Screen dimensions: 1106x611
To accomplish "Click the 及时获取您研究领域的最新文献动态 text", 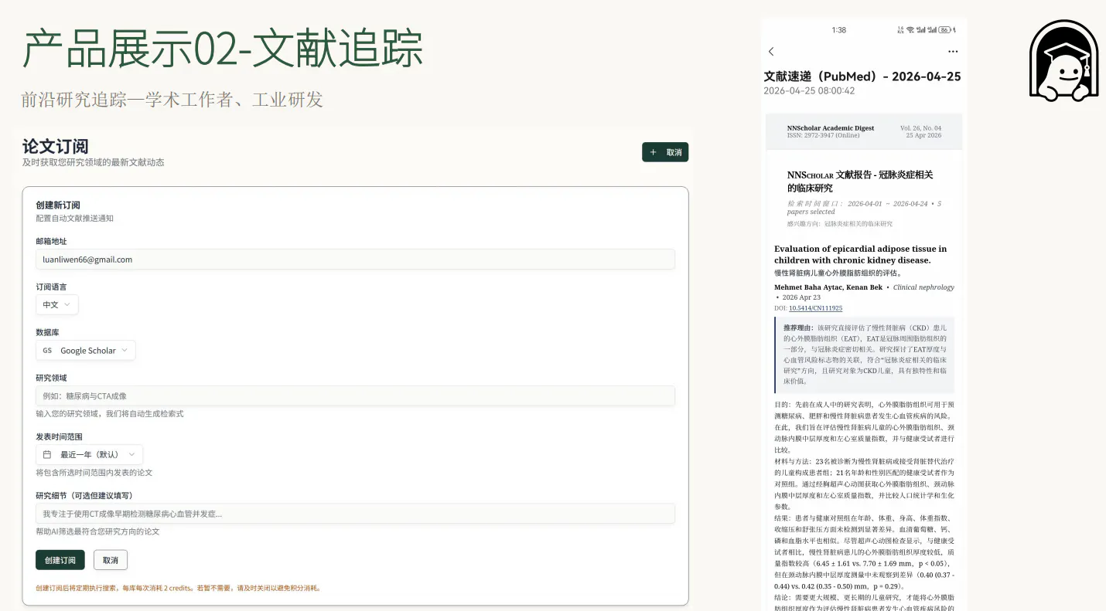I will tap(93, 162).
